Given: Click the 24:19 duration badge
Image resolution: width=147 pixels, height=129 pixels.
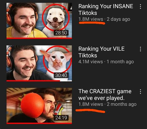Looking at the screenshot, I should coord(61,118).
